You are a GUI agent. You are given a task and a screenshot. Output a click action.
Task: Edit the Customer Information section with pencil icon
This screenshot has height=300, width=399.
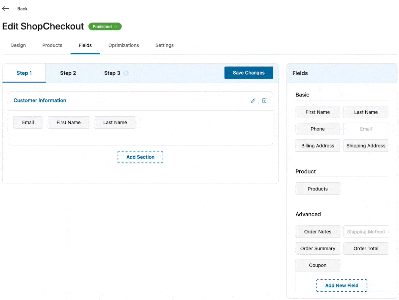[253, 101]
